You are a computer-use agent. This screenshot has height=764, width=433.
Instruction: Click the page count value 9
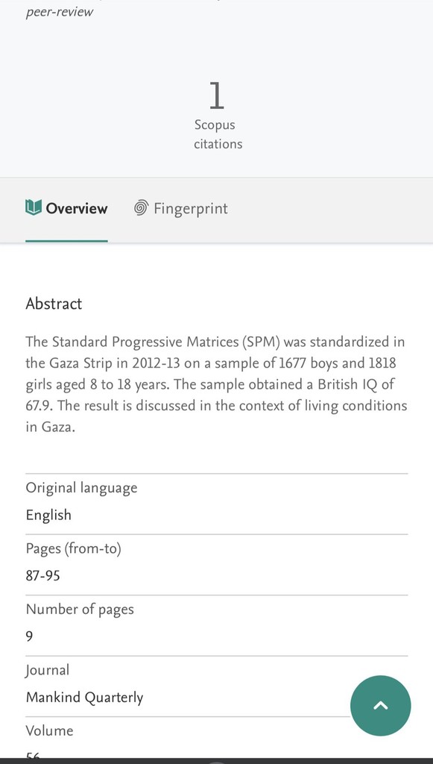coord(30,637)
